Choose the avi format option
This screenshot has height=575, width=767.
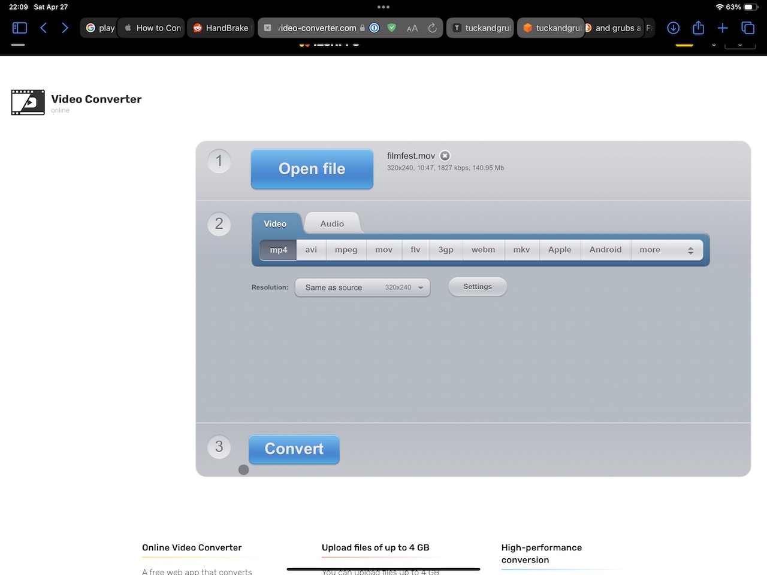[x=311, y=250]
